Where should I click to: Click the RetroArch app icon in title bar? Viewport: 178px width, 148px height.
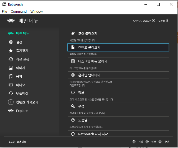[4, 4]
